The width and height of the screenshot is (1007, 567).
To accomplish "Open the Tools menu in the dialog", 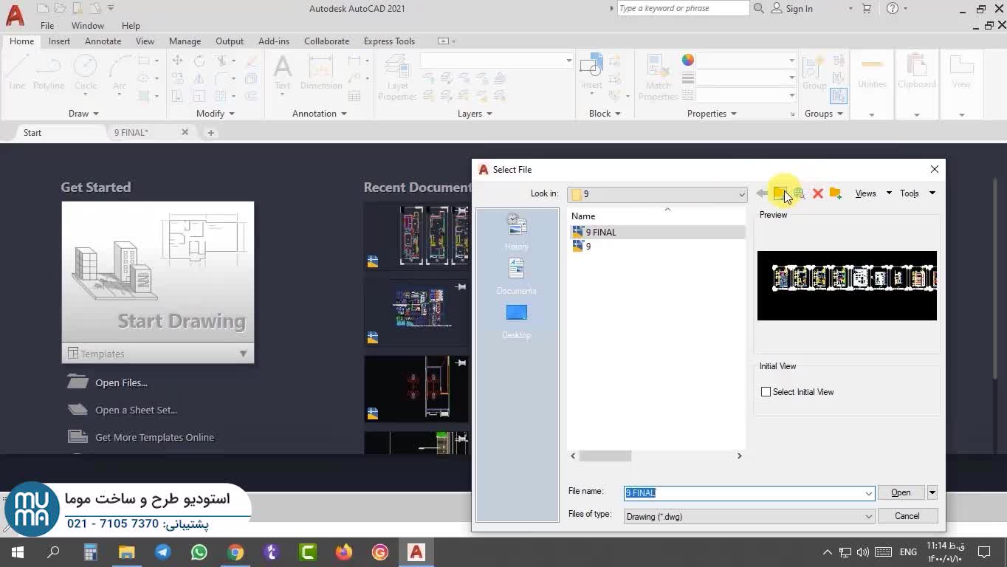I will tap(916, 193).
